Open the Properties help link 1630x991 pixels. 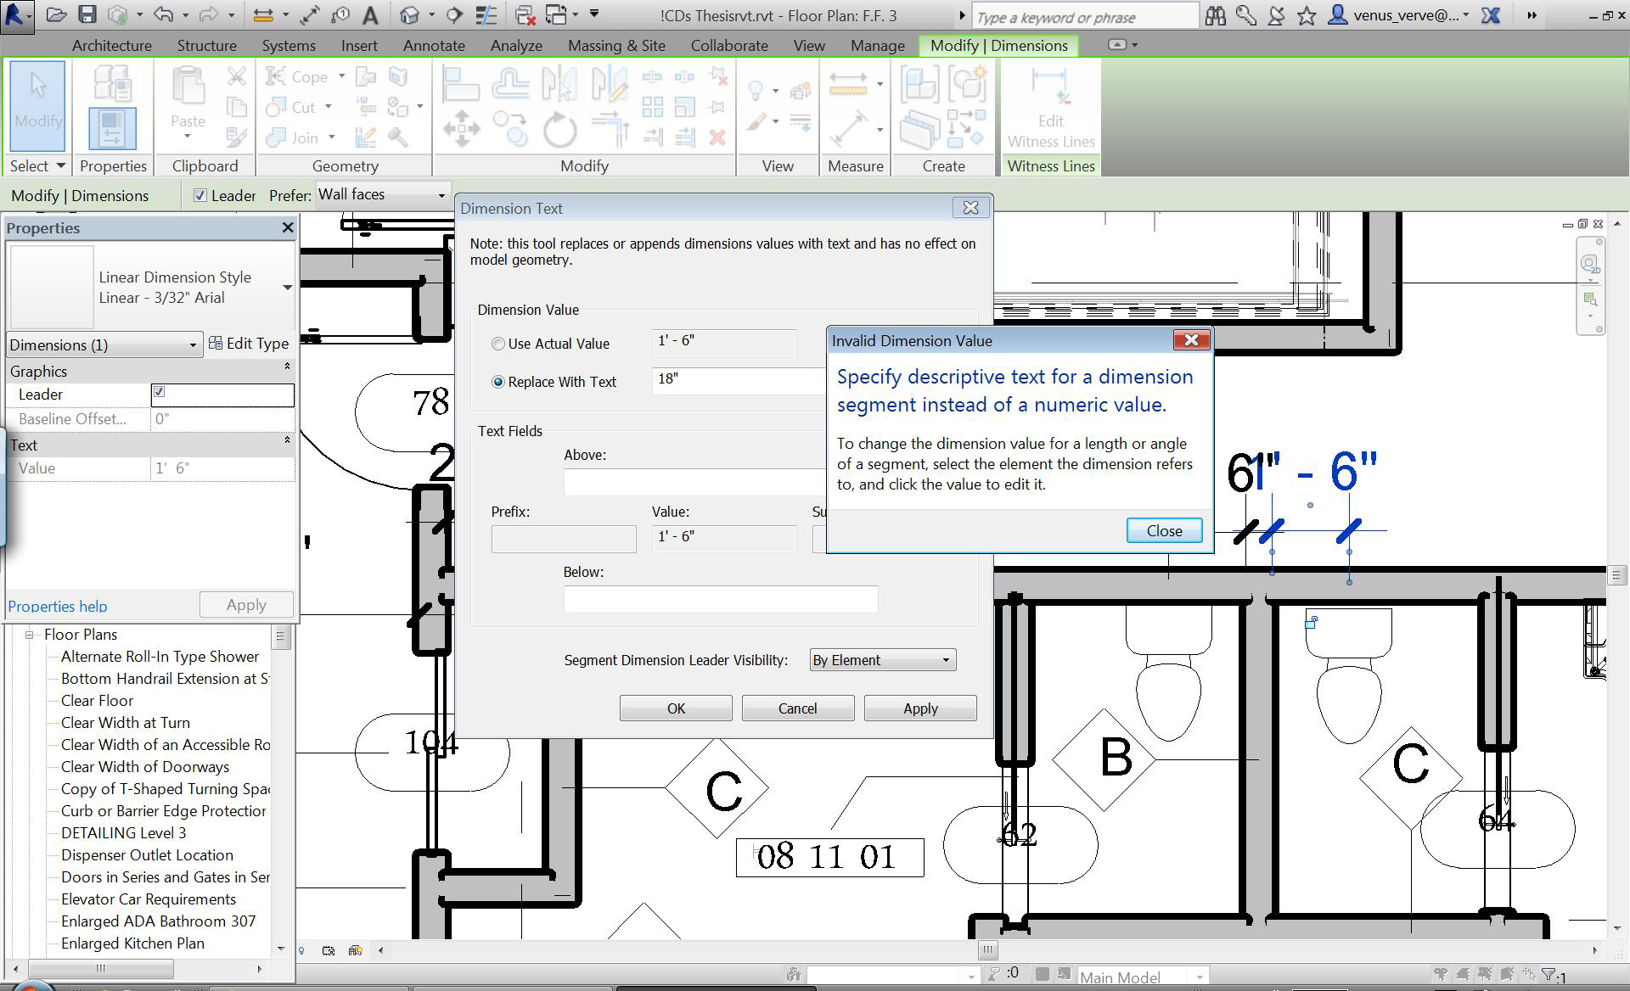[58, 606]
